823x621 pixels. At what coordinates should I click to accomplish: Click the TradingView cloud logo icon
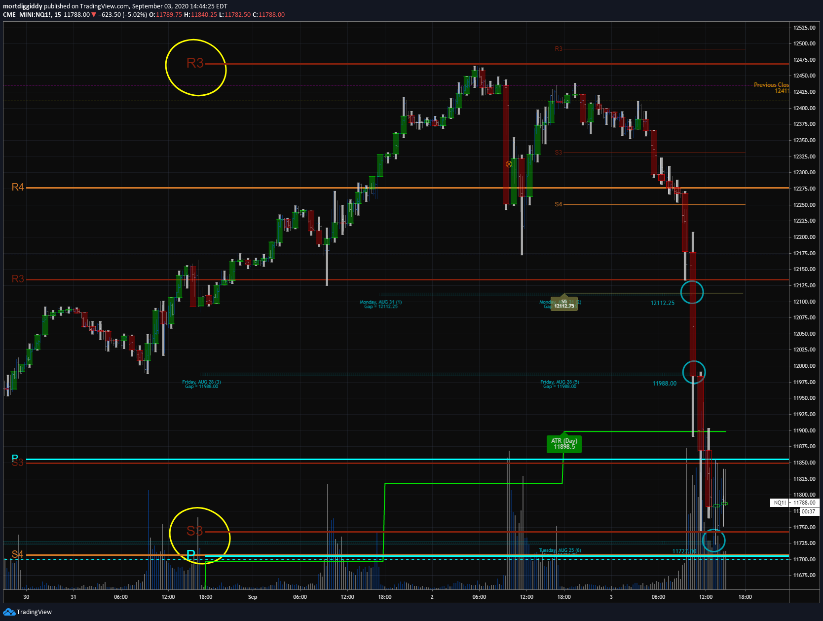9,612
